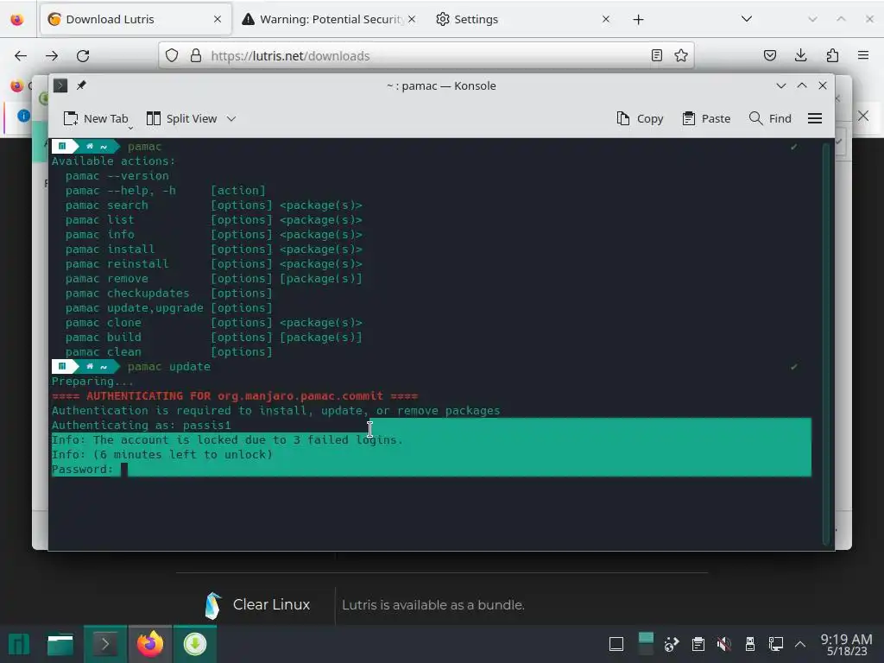Open Firefox hamburger application menu

tap(863, 55)
